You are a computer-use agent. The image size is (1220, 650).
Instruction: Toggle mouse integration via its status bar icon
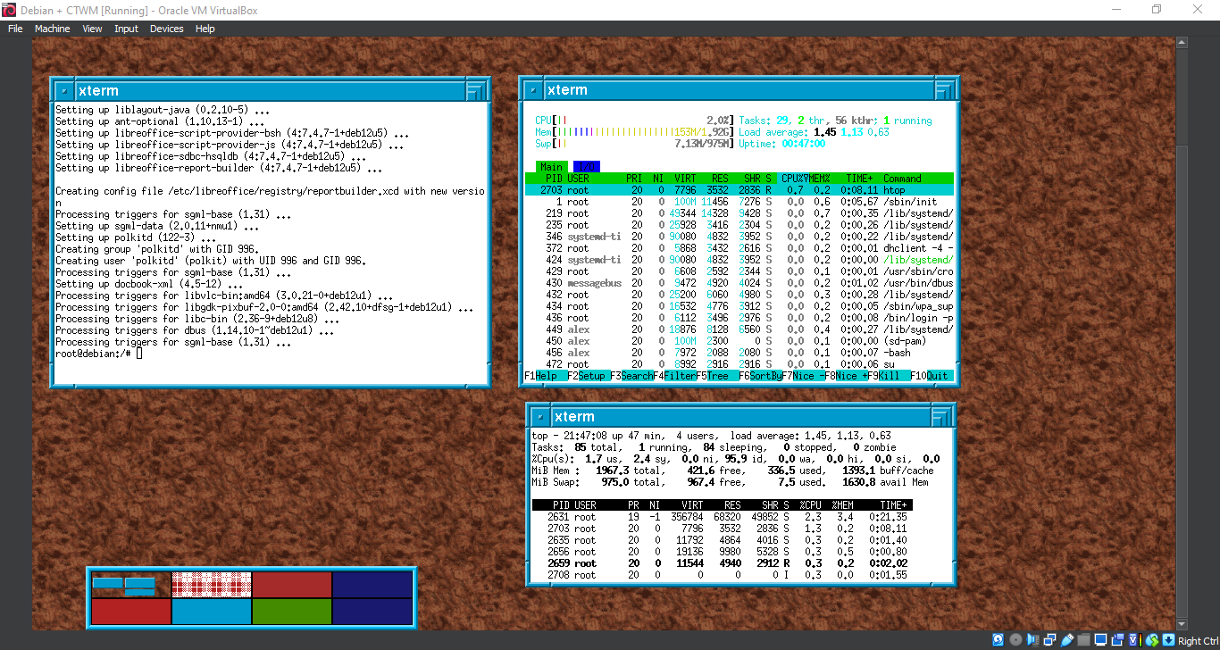point(1152,640)
